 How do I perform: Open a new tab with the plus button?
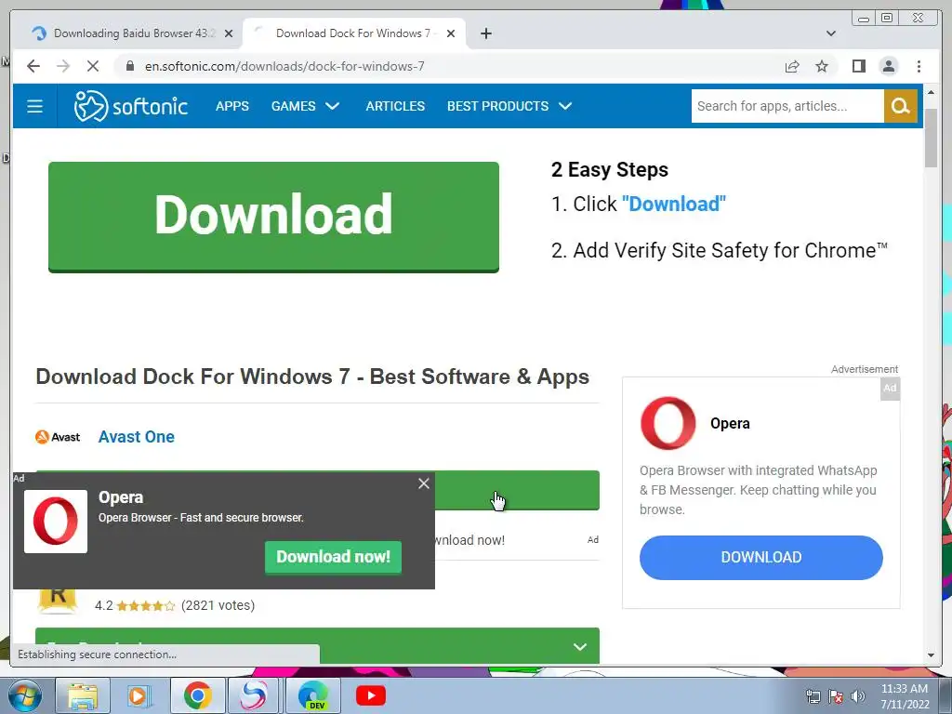(485, 33)
